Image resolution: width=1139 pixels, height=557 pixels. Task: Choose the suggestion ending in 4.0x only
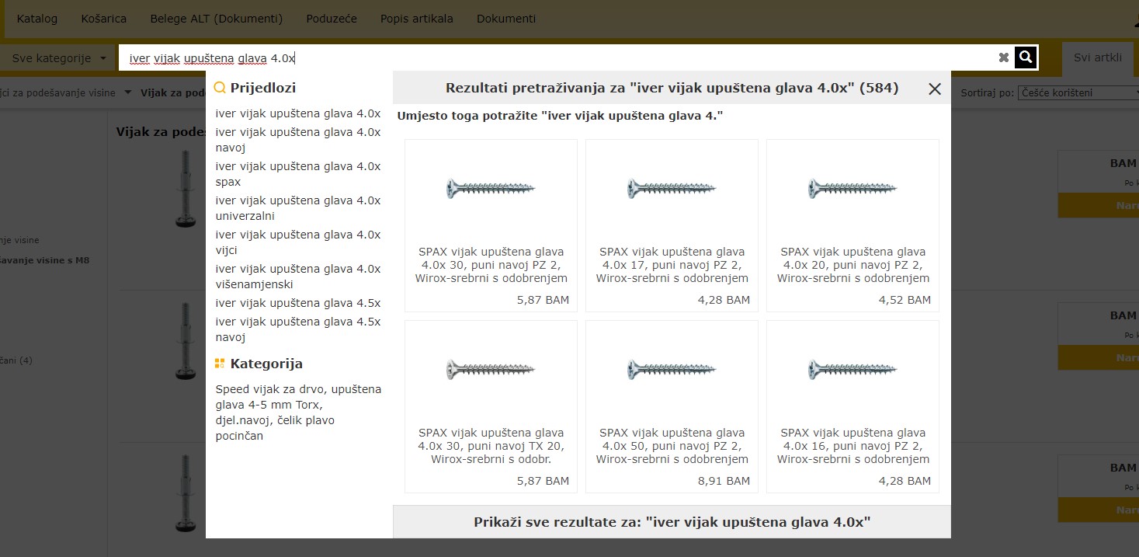coord(298,113)
